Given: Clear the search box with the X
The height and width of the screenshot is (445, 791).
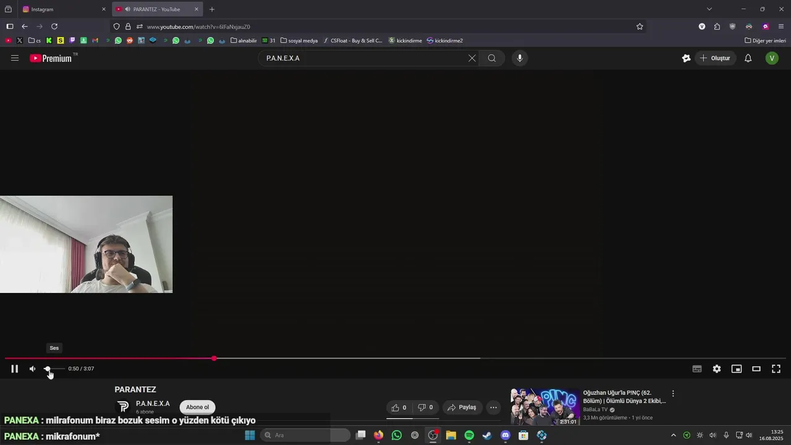Looking at the screenshot, I should click(x=472, y=58).
